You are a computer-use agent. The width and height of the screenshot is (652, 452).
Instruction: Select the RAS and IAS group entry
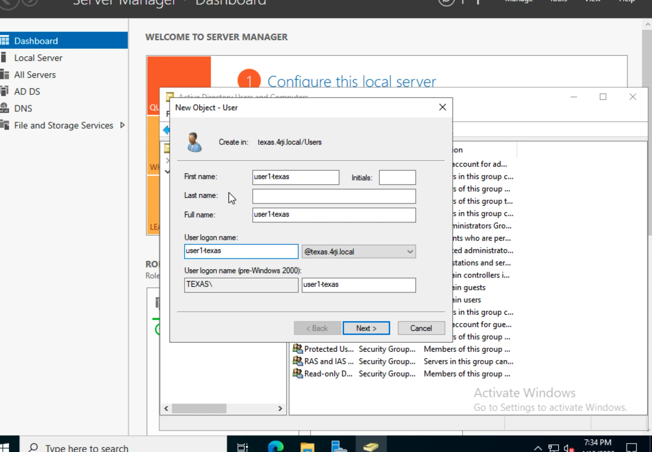[x=328, y=361]
